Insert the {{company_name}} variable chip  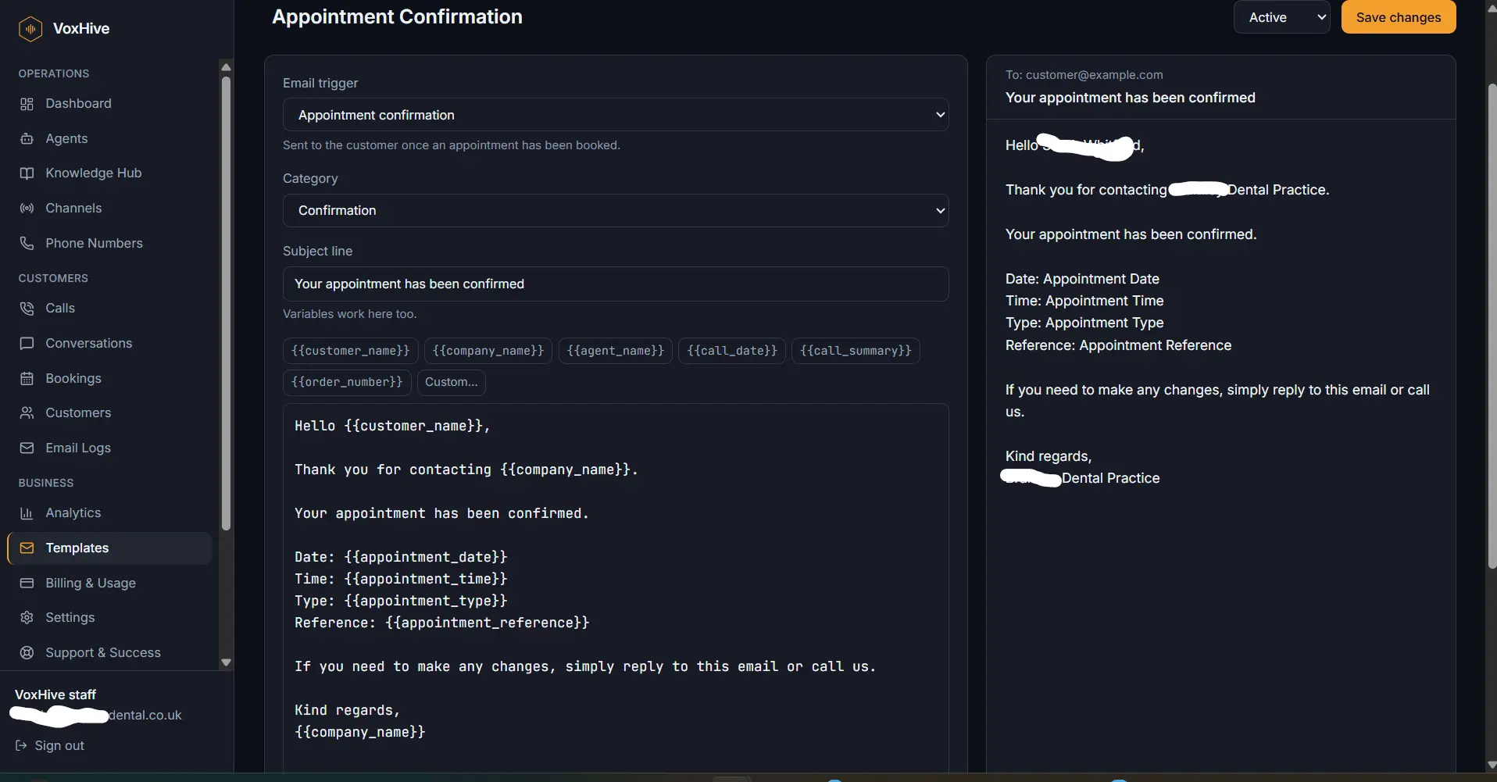point(488,351)
